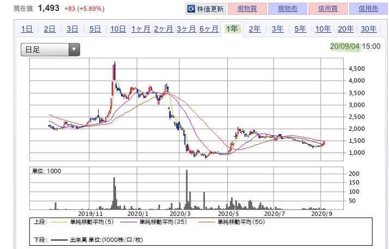Click the 1,500 price axis label
Viewport: 389px width, 249px height.
(x=357, y=141)
